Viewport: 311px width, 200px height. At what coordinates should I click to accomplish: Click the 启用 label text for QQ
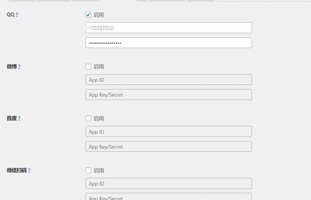[99, 15]
